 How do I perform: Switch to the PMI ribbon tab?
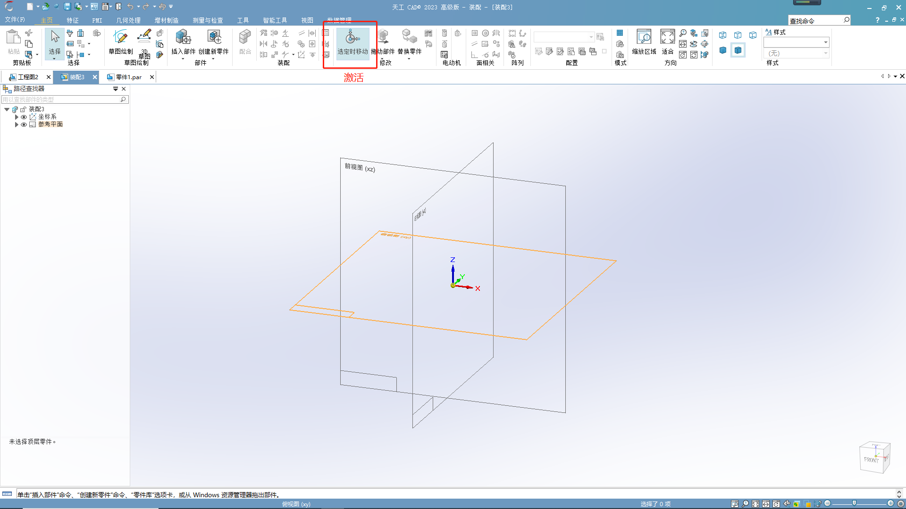point(97,20)
